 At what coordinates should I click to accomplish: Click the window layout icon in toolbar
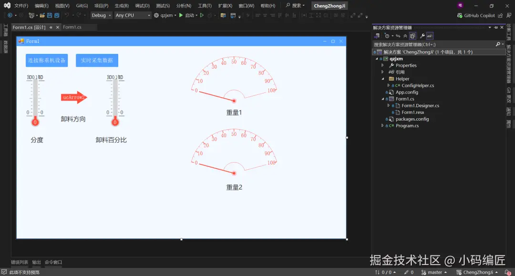click(x=233, y=15)
